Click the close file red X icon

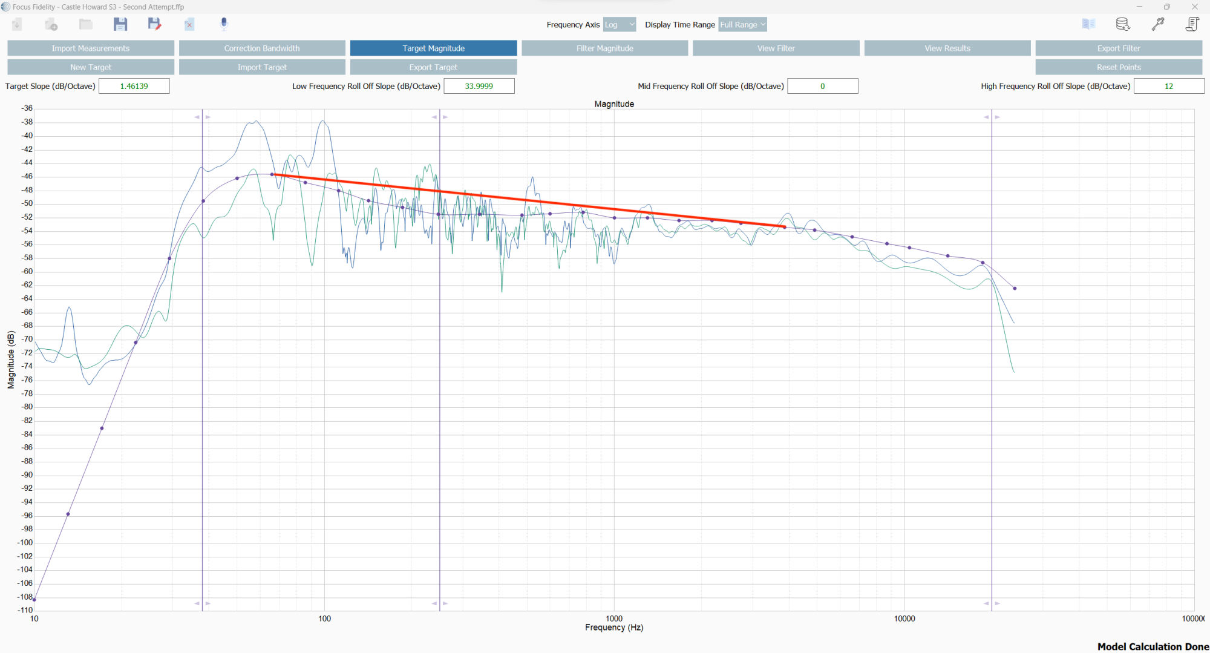189,24
